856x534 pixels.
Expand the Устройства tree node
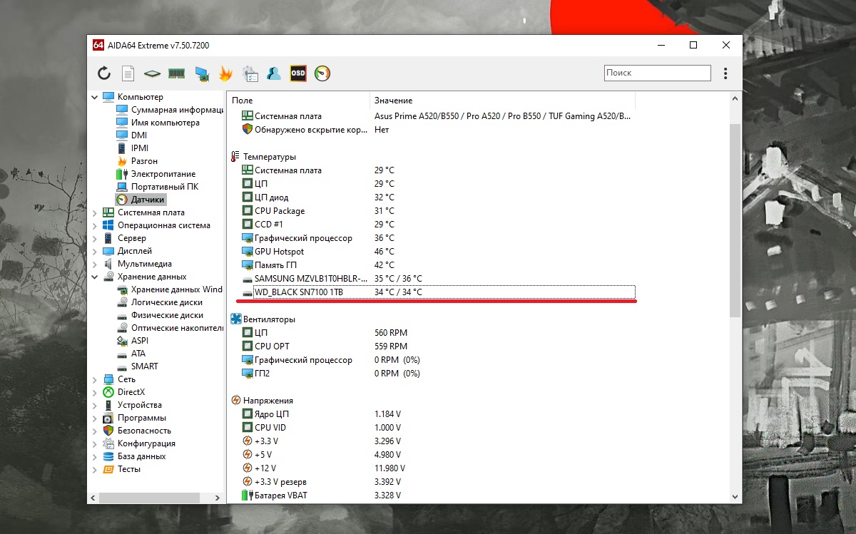(x=95, y=405)
